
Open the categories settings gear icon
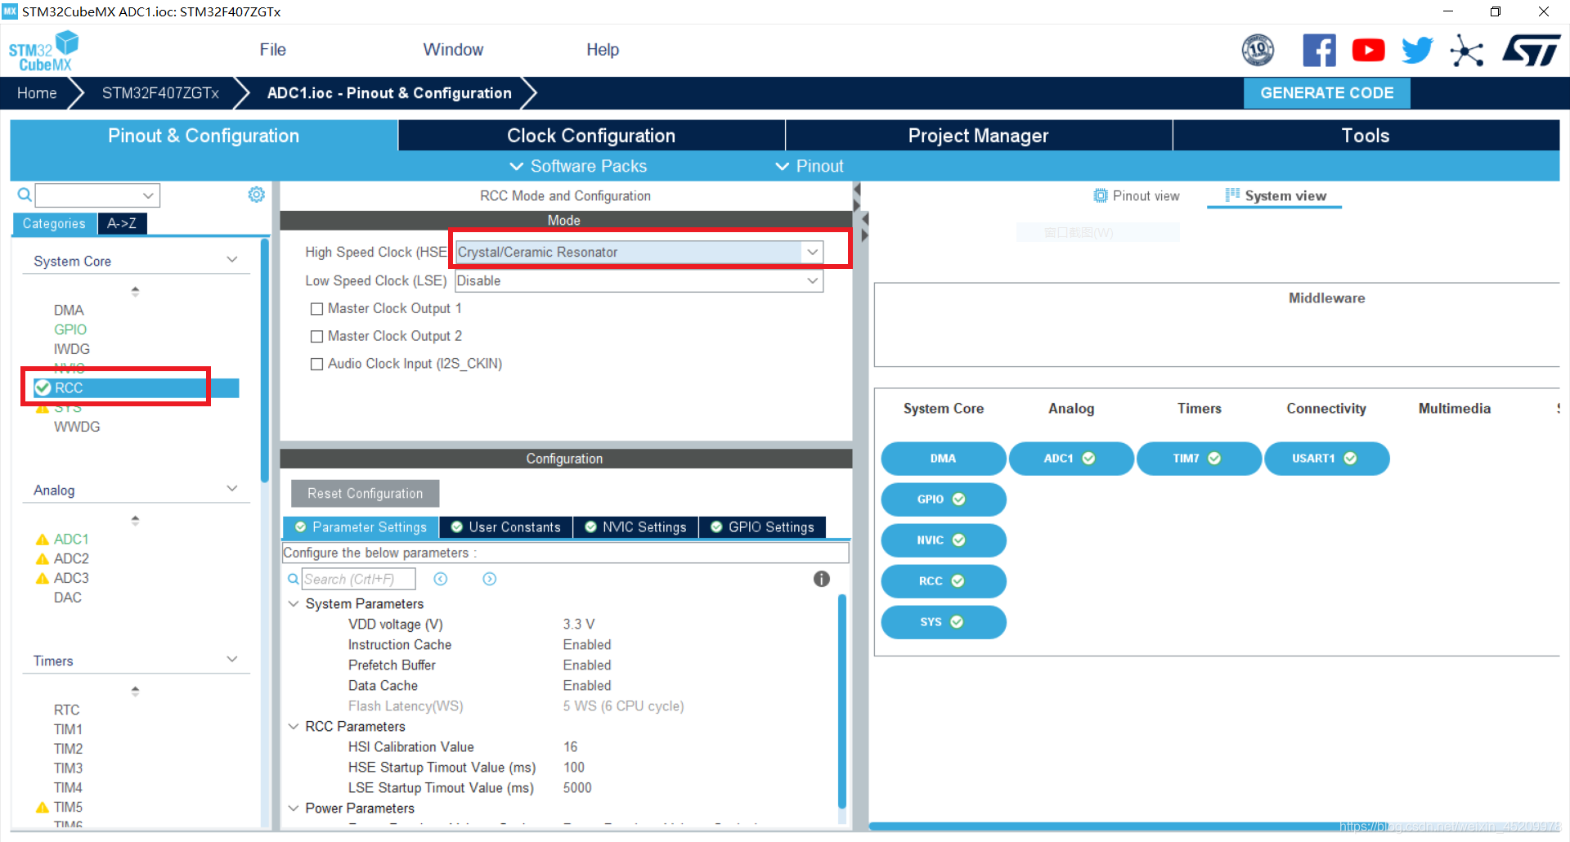click(257, 195)
